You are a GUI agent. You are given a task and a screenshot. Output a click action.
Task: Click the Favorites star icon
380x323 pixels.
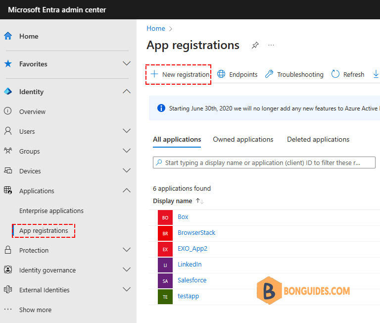(8, 63)
